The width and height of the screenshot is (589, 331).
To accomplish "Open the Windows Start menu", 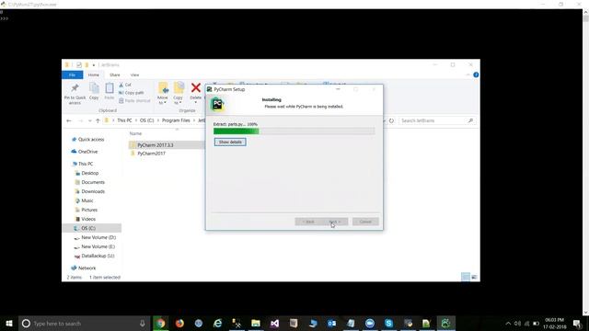I will [x=9, y=323].
